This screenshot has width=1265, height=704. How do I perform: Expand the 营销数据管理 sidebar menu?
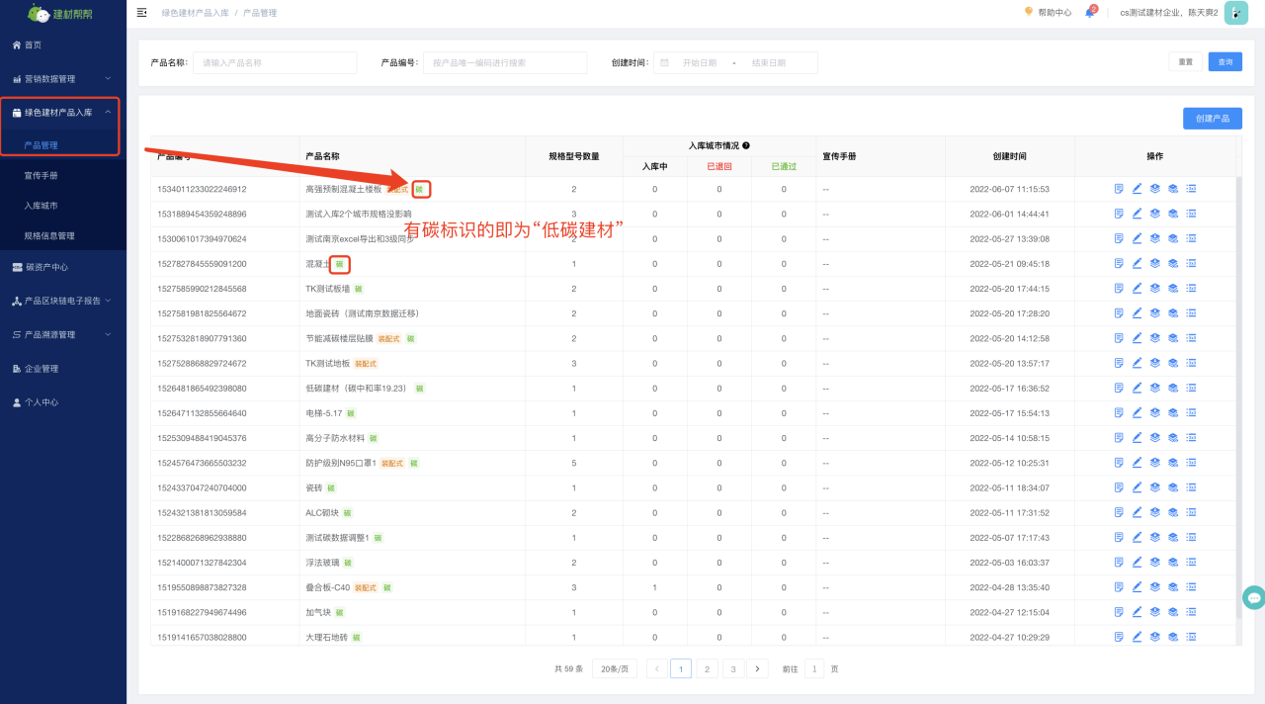(63, 78)
